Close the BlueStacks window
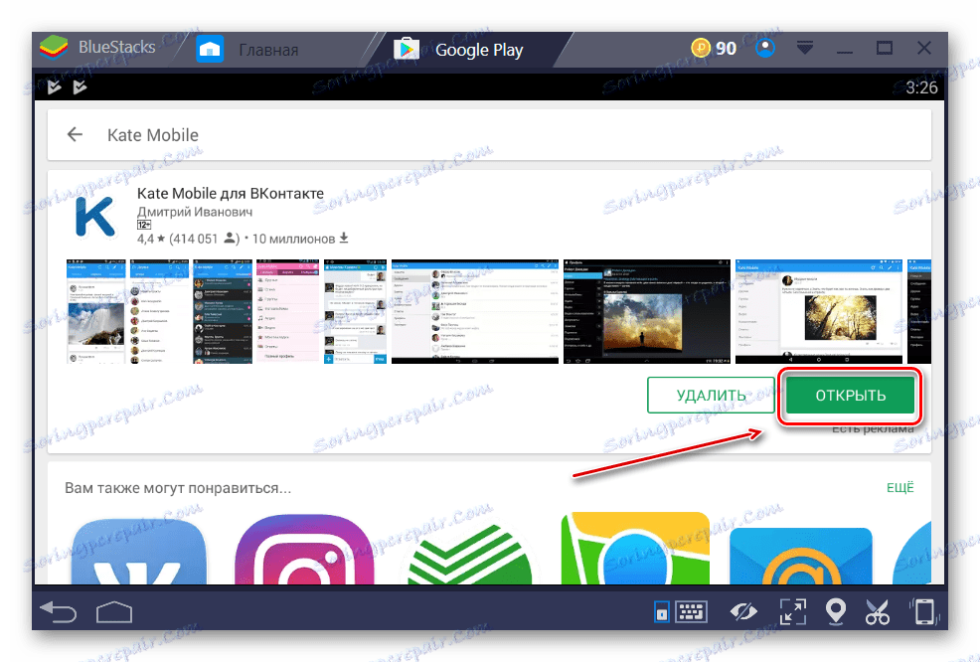The height and width of the screenshot is (662, 980). 923,48
